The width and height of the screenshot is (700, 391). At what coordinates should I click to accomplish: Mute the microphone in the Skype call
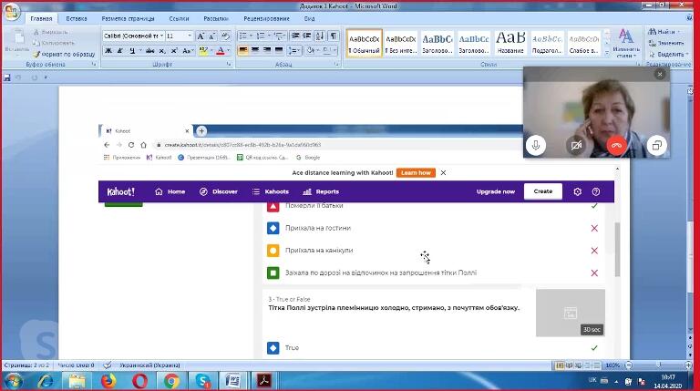tap(536, 146)
